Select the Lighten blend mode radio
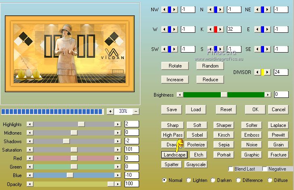Screen dimensions: 294x190 pos(189,180)
